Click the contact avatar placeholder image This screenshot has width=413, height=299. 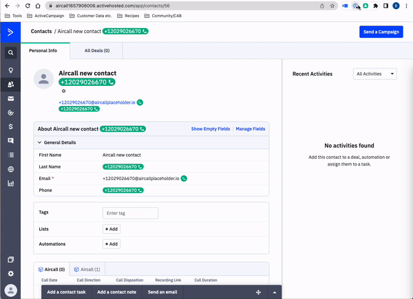tap(44, 79)
